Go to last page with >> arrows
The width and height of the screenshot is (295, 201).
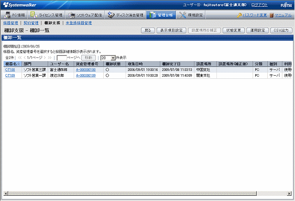coord(50,58)
